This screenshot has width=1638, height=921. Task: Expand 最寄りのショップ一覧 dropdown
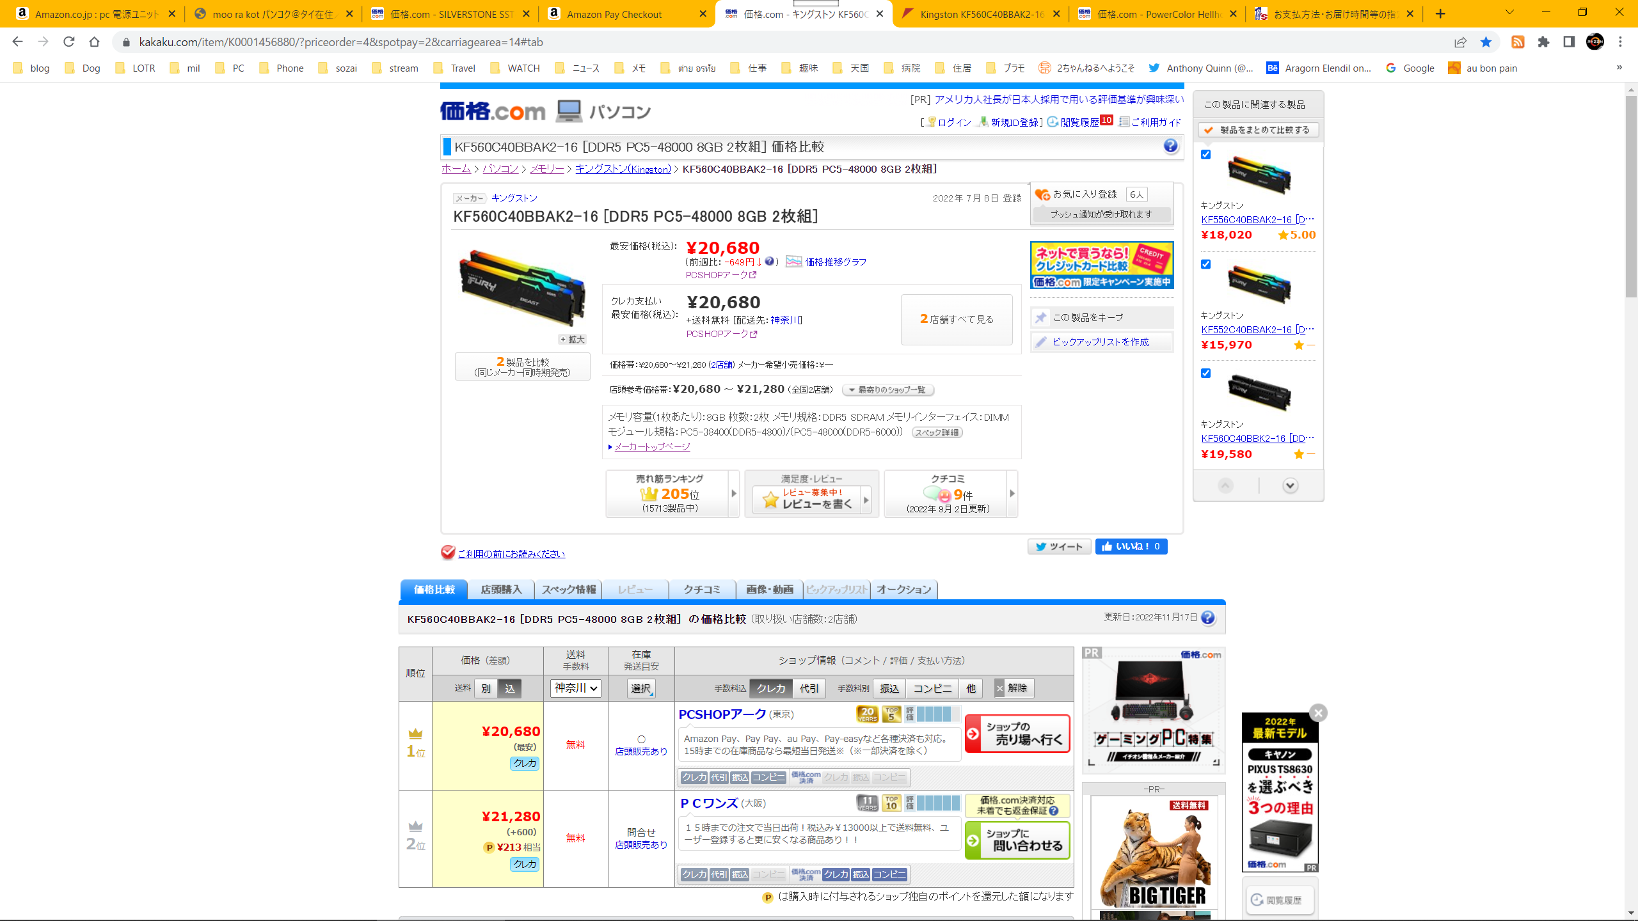pyautogui.click(x=887, y=390)
